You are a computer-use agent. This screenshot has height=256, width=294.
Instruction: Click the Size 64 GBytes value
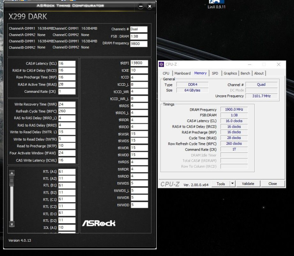pyautogui.click(x=192, y=90)
